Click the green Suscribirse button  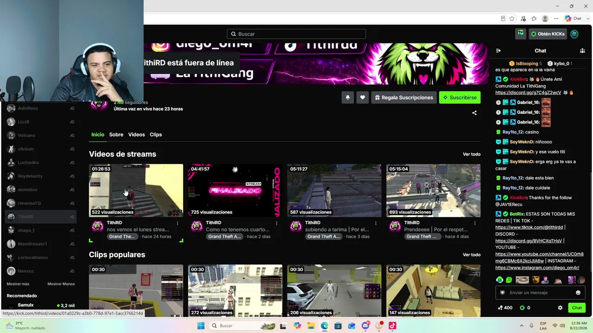pos(460,98)
